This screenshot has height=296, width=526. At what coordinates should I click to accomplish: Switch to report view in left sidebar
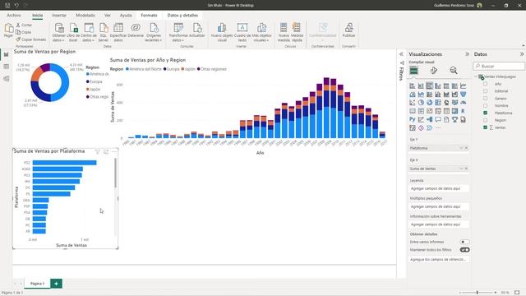tap(6, 54)
